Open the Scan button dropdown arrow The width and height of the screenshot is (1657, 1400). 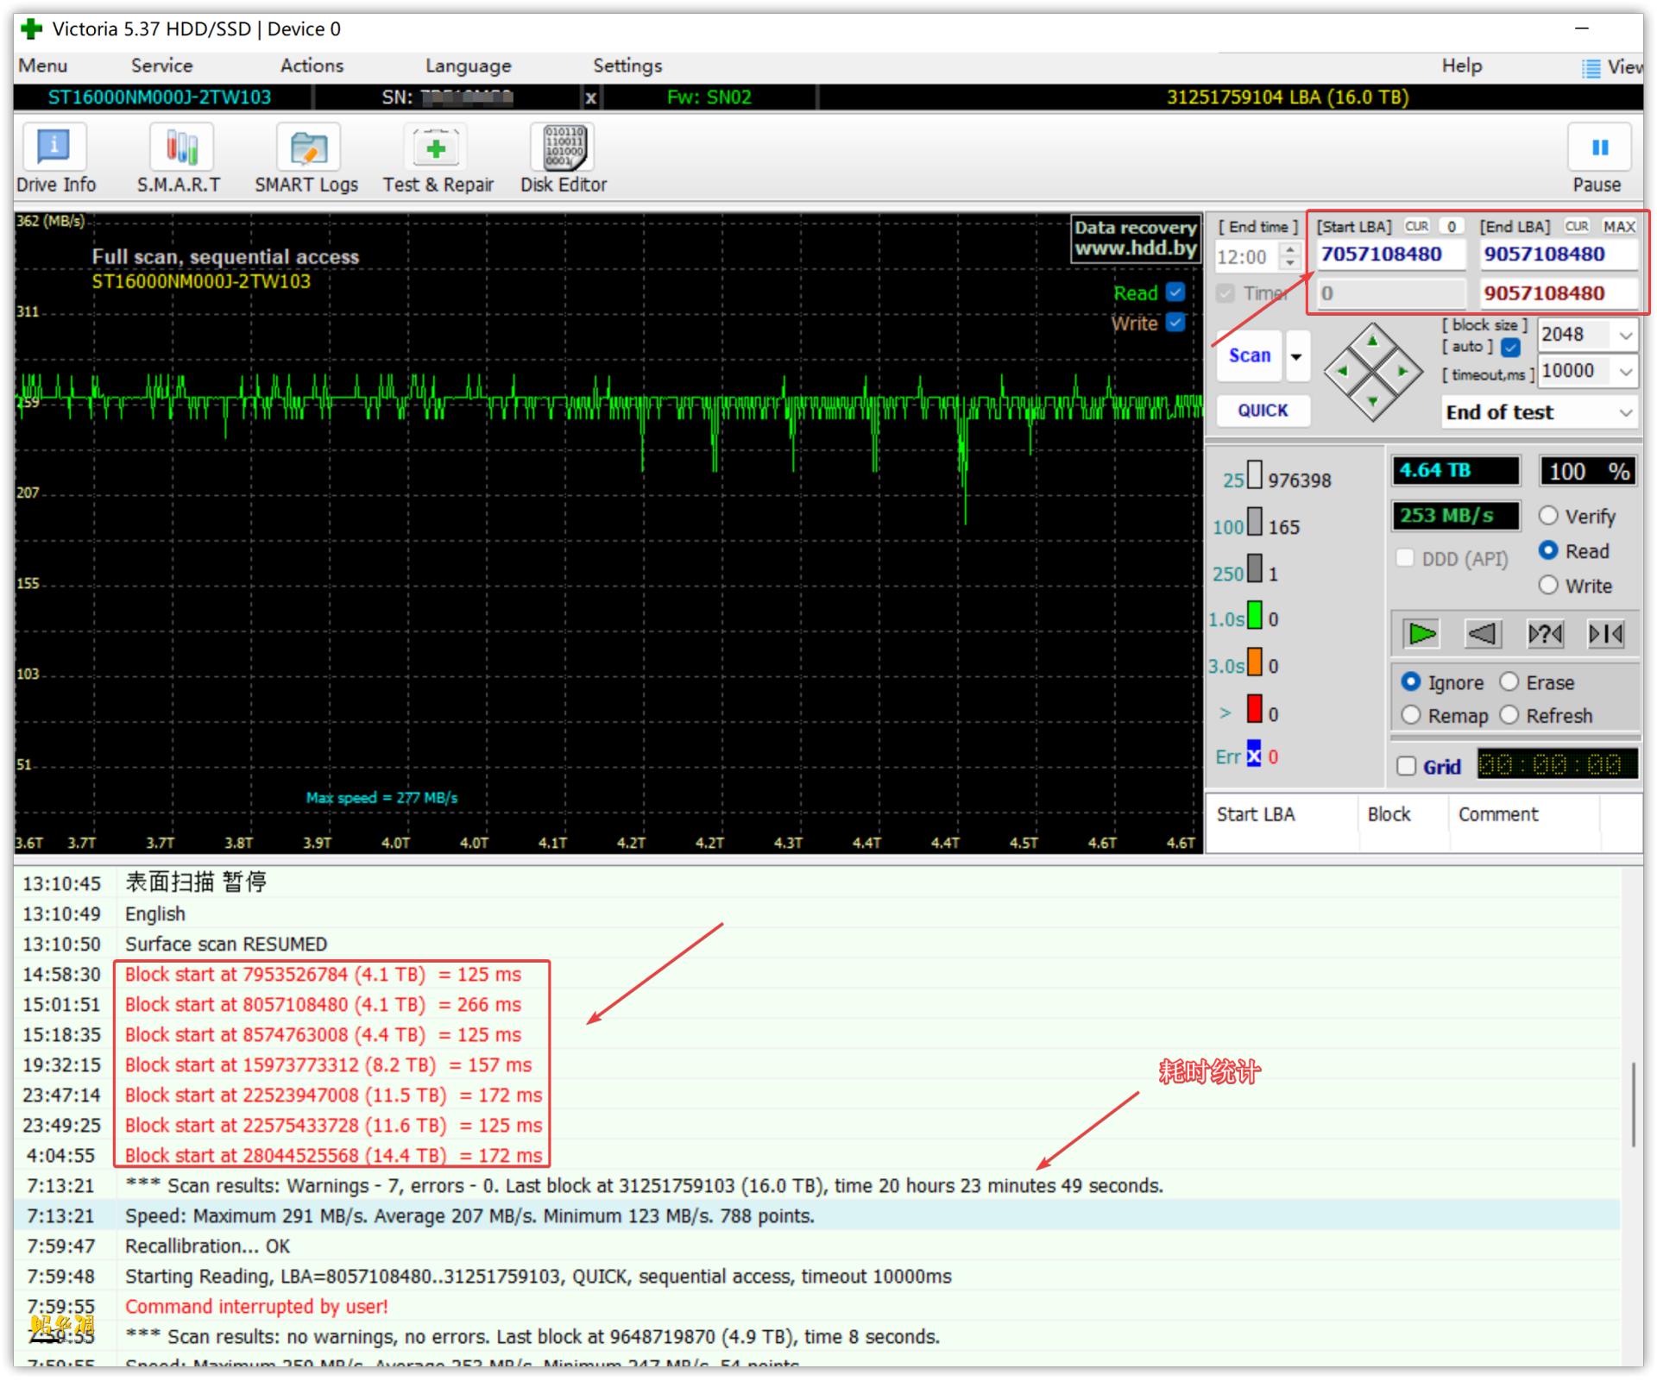(1296, 356)
